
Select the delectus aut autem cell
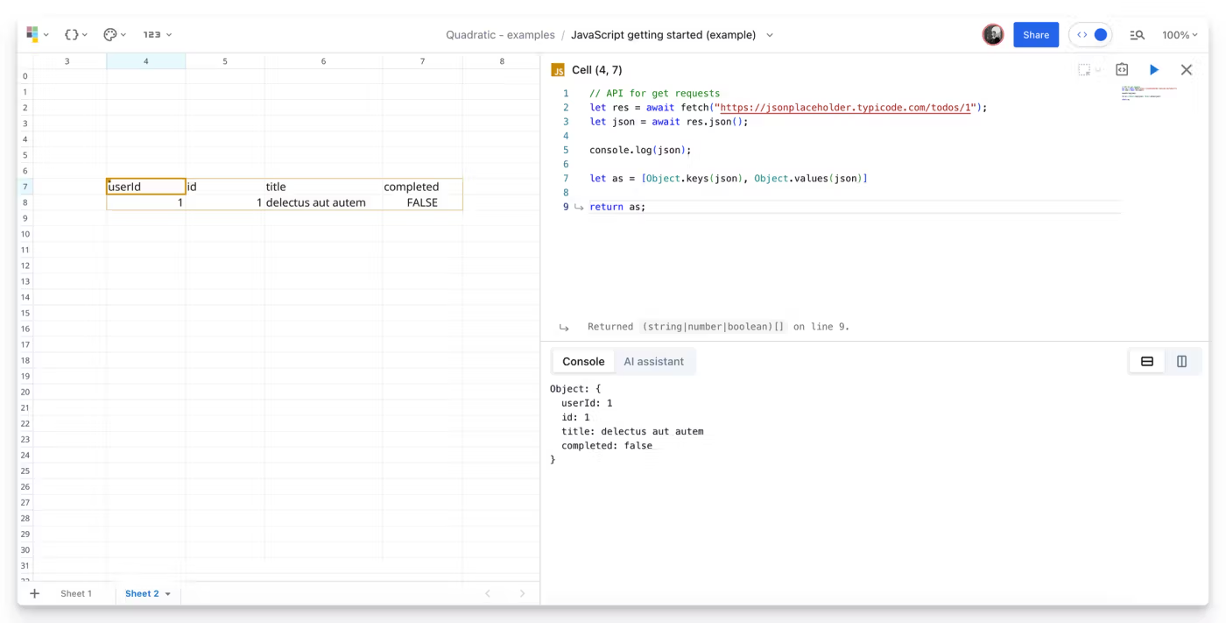(323, 202)
